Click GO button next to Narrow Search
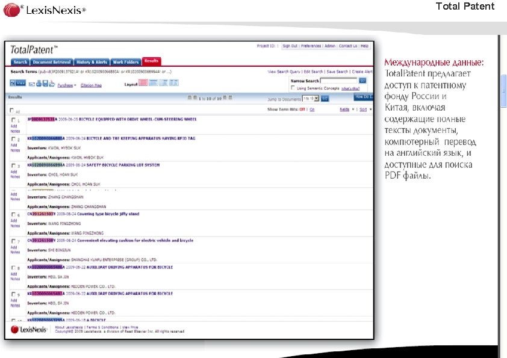The height and width of the screenshot is (358, 507). click(x=363, y=81)
